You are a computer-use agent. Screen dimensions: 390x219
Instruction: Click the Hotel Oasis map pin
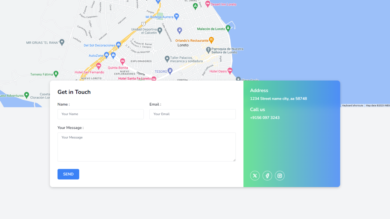(x=230, y=71)
